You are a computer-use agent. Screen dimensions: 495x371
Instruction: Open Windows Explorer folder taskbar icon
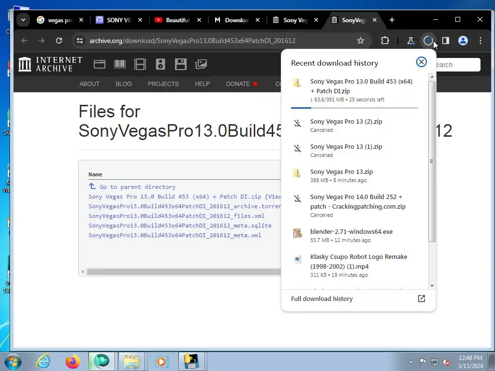click(131, 361)
